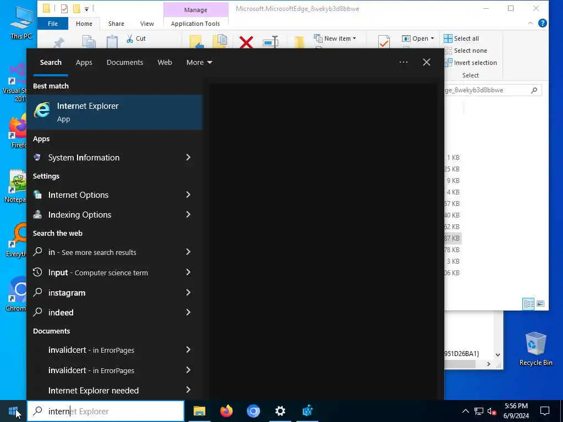Viewport: 563px width, 422px height.
Task: Click Select all in Explorer ribbon
Action: pos(461,38)
